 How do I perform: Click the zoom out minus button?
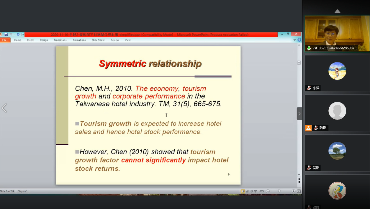point(268,191)
